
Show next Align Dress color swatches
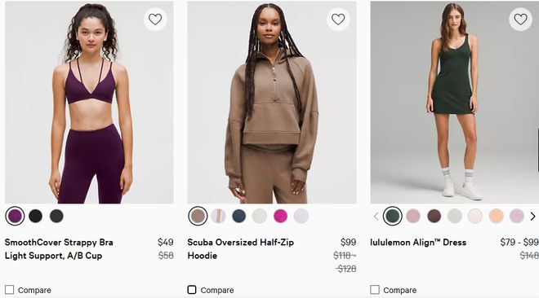[532, 217]
